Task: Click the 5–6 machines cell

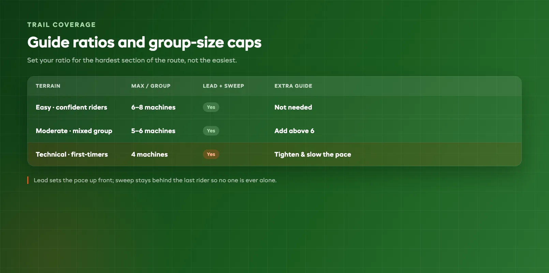Action: [x=153, y=131]
